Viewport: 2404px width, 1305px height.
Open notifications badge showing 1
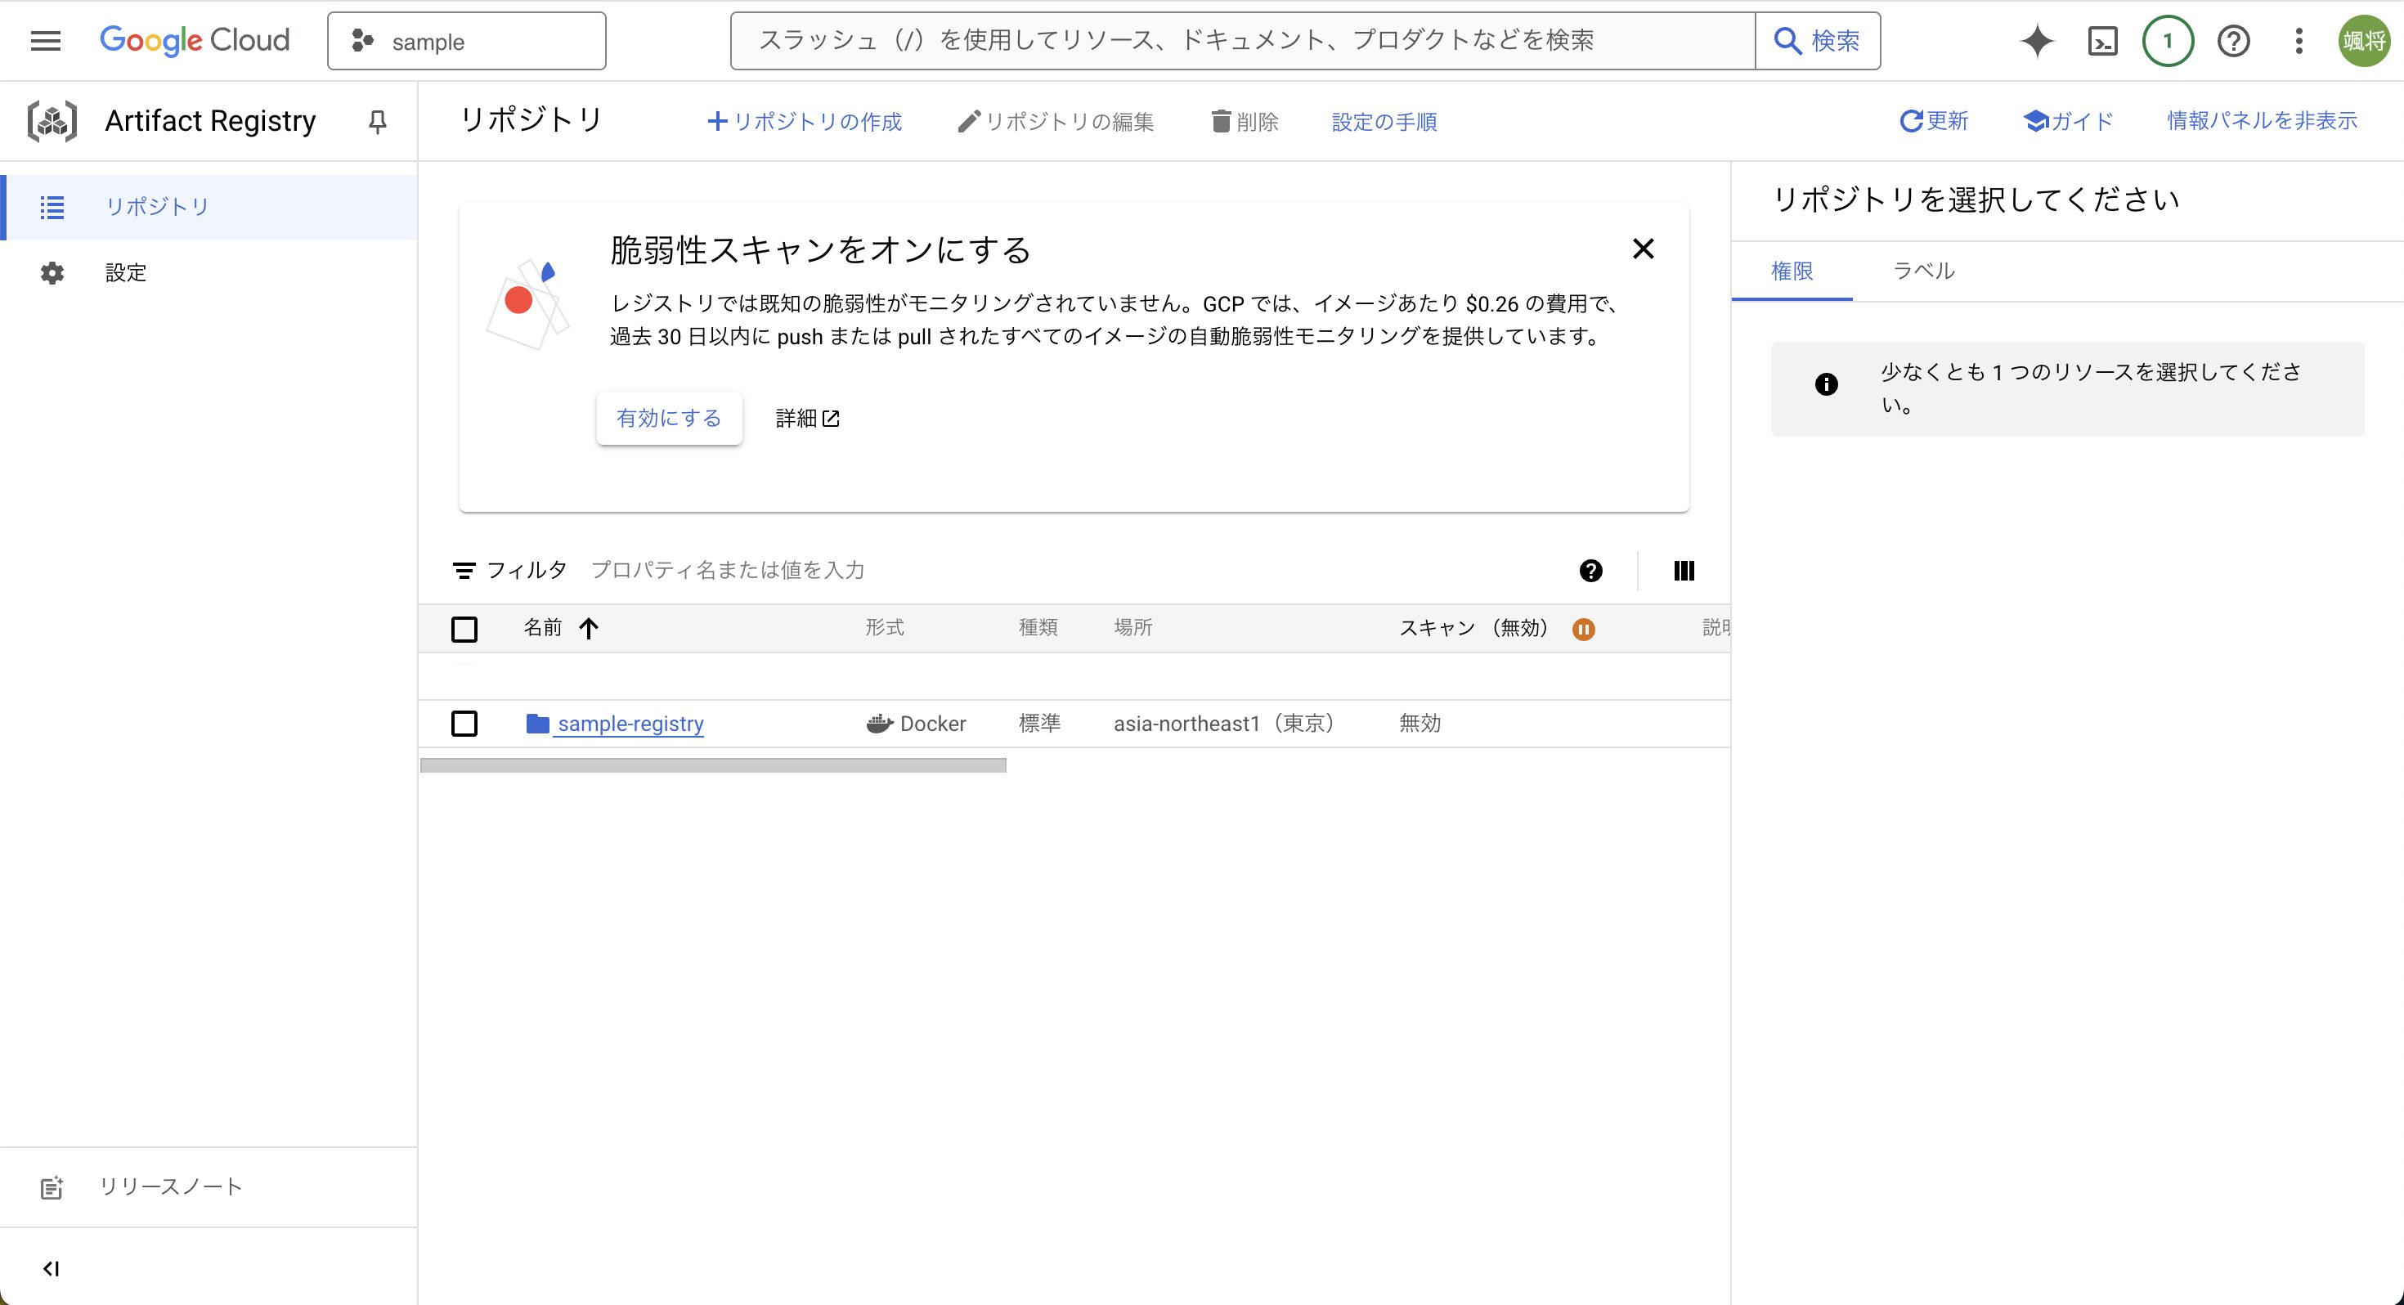[2167, 41]
